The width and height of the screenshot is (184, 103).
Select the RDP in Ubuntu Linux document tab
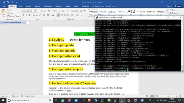click(13, 22)
